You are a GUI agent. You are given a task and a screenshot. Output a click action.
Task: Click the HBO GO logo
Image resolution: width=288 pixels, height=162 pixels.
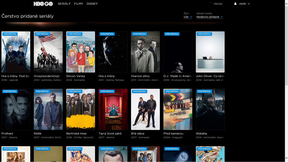point(43,4)
